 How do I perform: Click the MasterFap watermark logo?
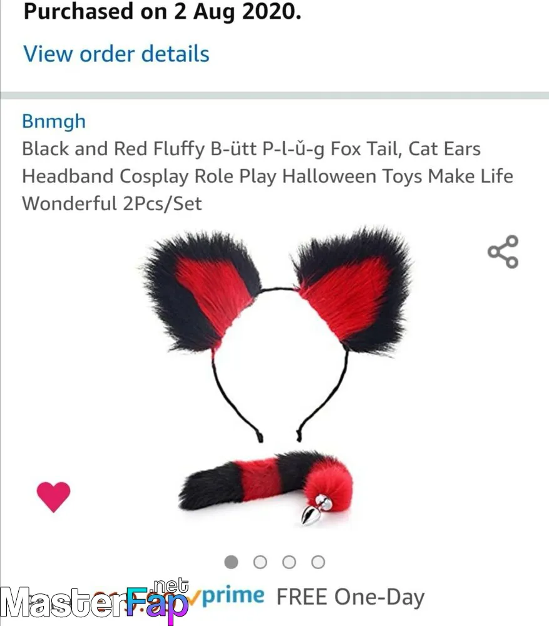click(95, 602)
